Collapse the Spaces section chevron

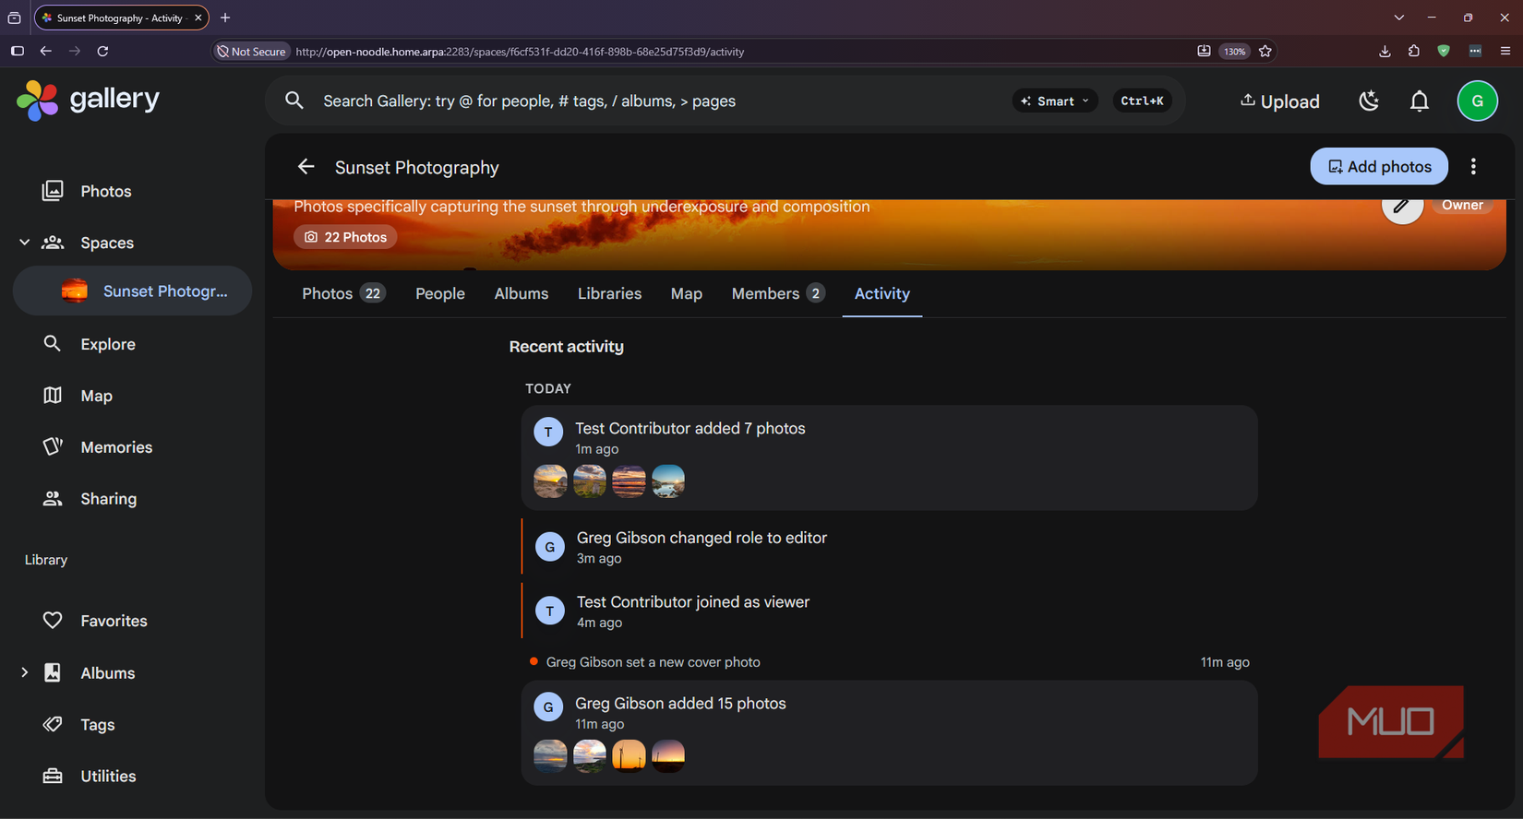click(25, 243)
